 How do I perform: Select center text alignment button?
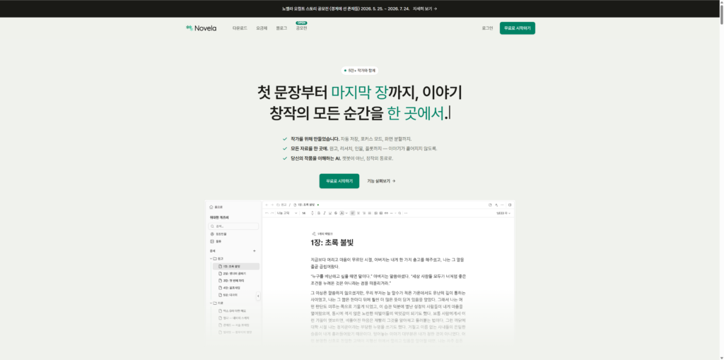click(x=358, y=213)
